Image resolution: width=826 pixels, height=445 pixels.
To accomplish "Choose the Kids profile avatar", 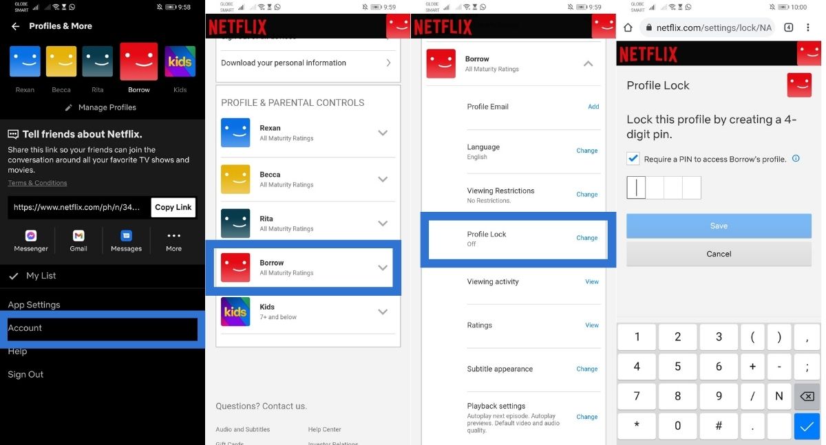I will [180, 61].
